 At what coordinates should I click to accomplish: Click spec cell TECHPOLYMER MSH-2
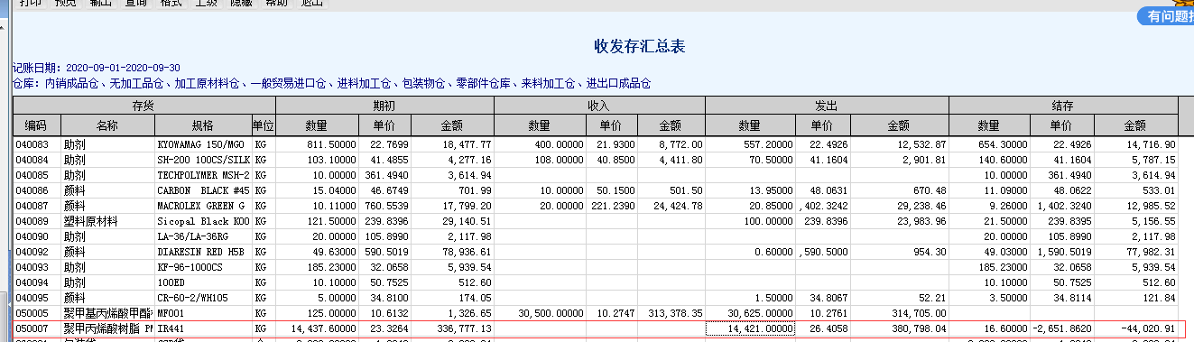pos(203,174)
